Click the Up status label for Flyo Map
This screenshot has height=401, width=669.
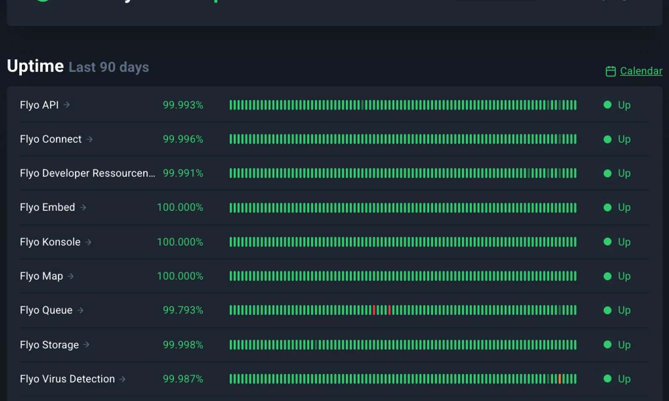coord(624,276)
